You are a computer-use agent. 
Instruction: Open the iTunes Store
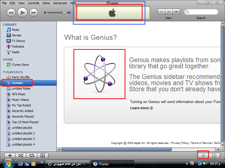point(18,65)
